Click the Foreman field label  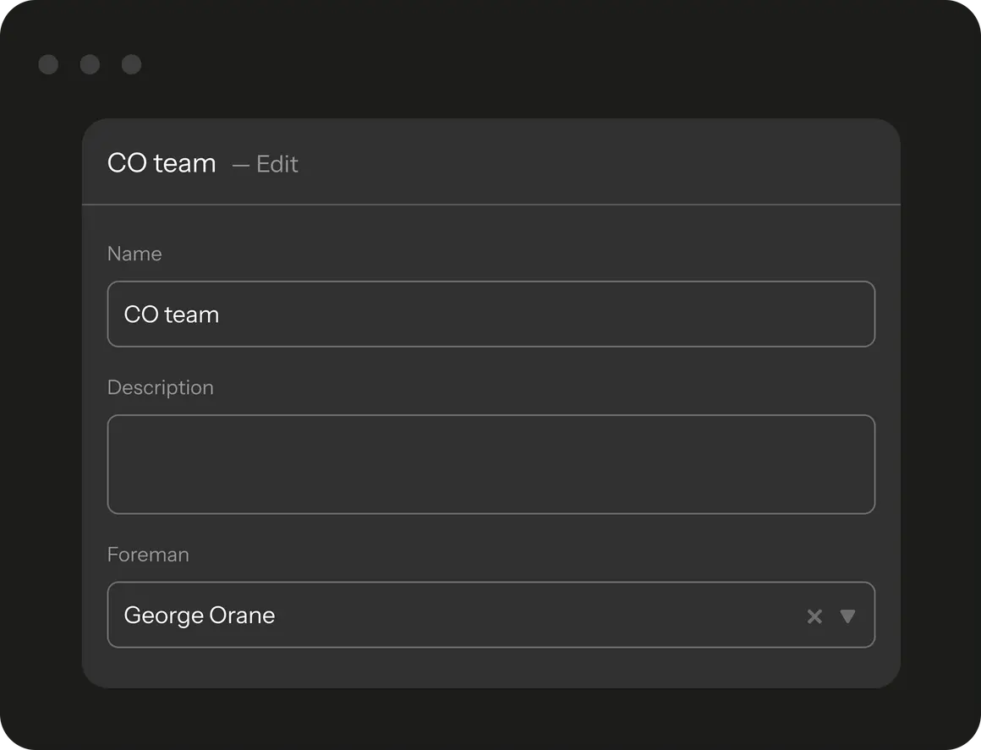tap(148, 555)
